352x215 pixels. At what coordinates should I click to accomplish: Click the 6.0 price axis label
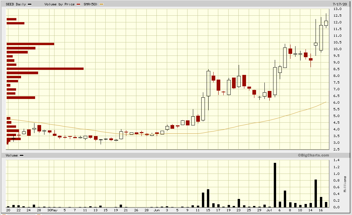[337, 103]
